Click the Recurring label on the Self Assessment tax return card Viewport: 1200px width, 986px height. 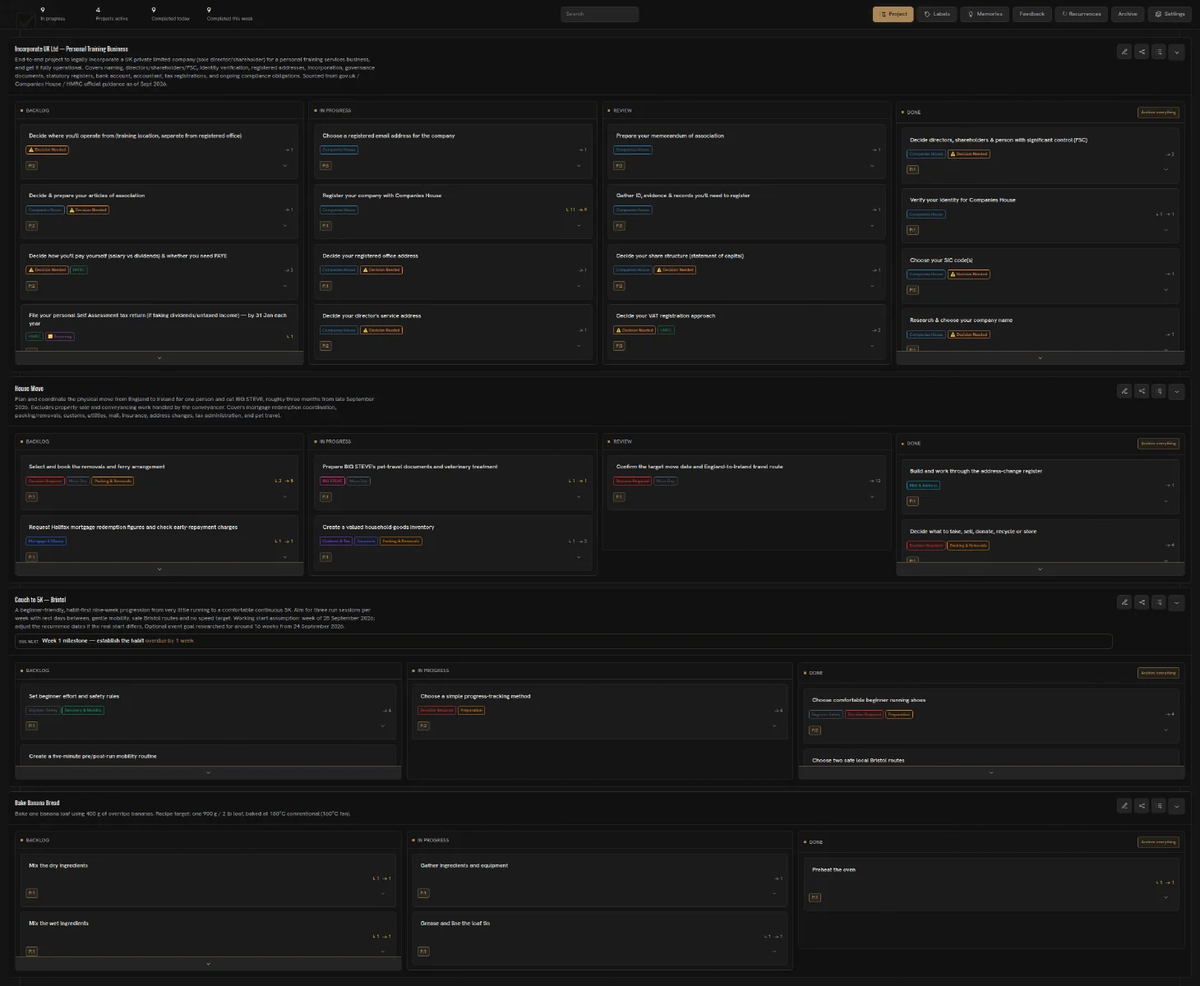(60, 336)
